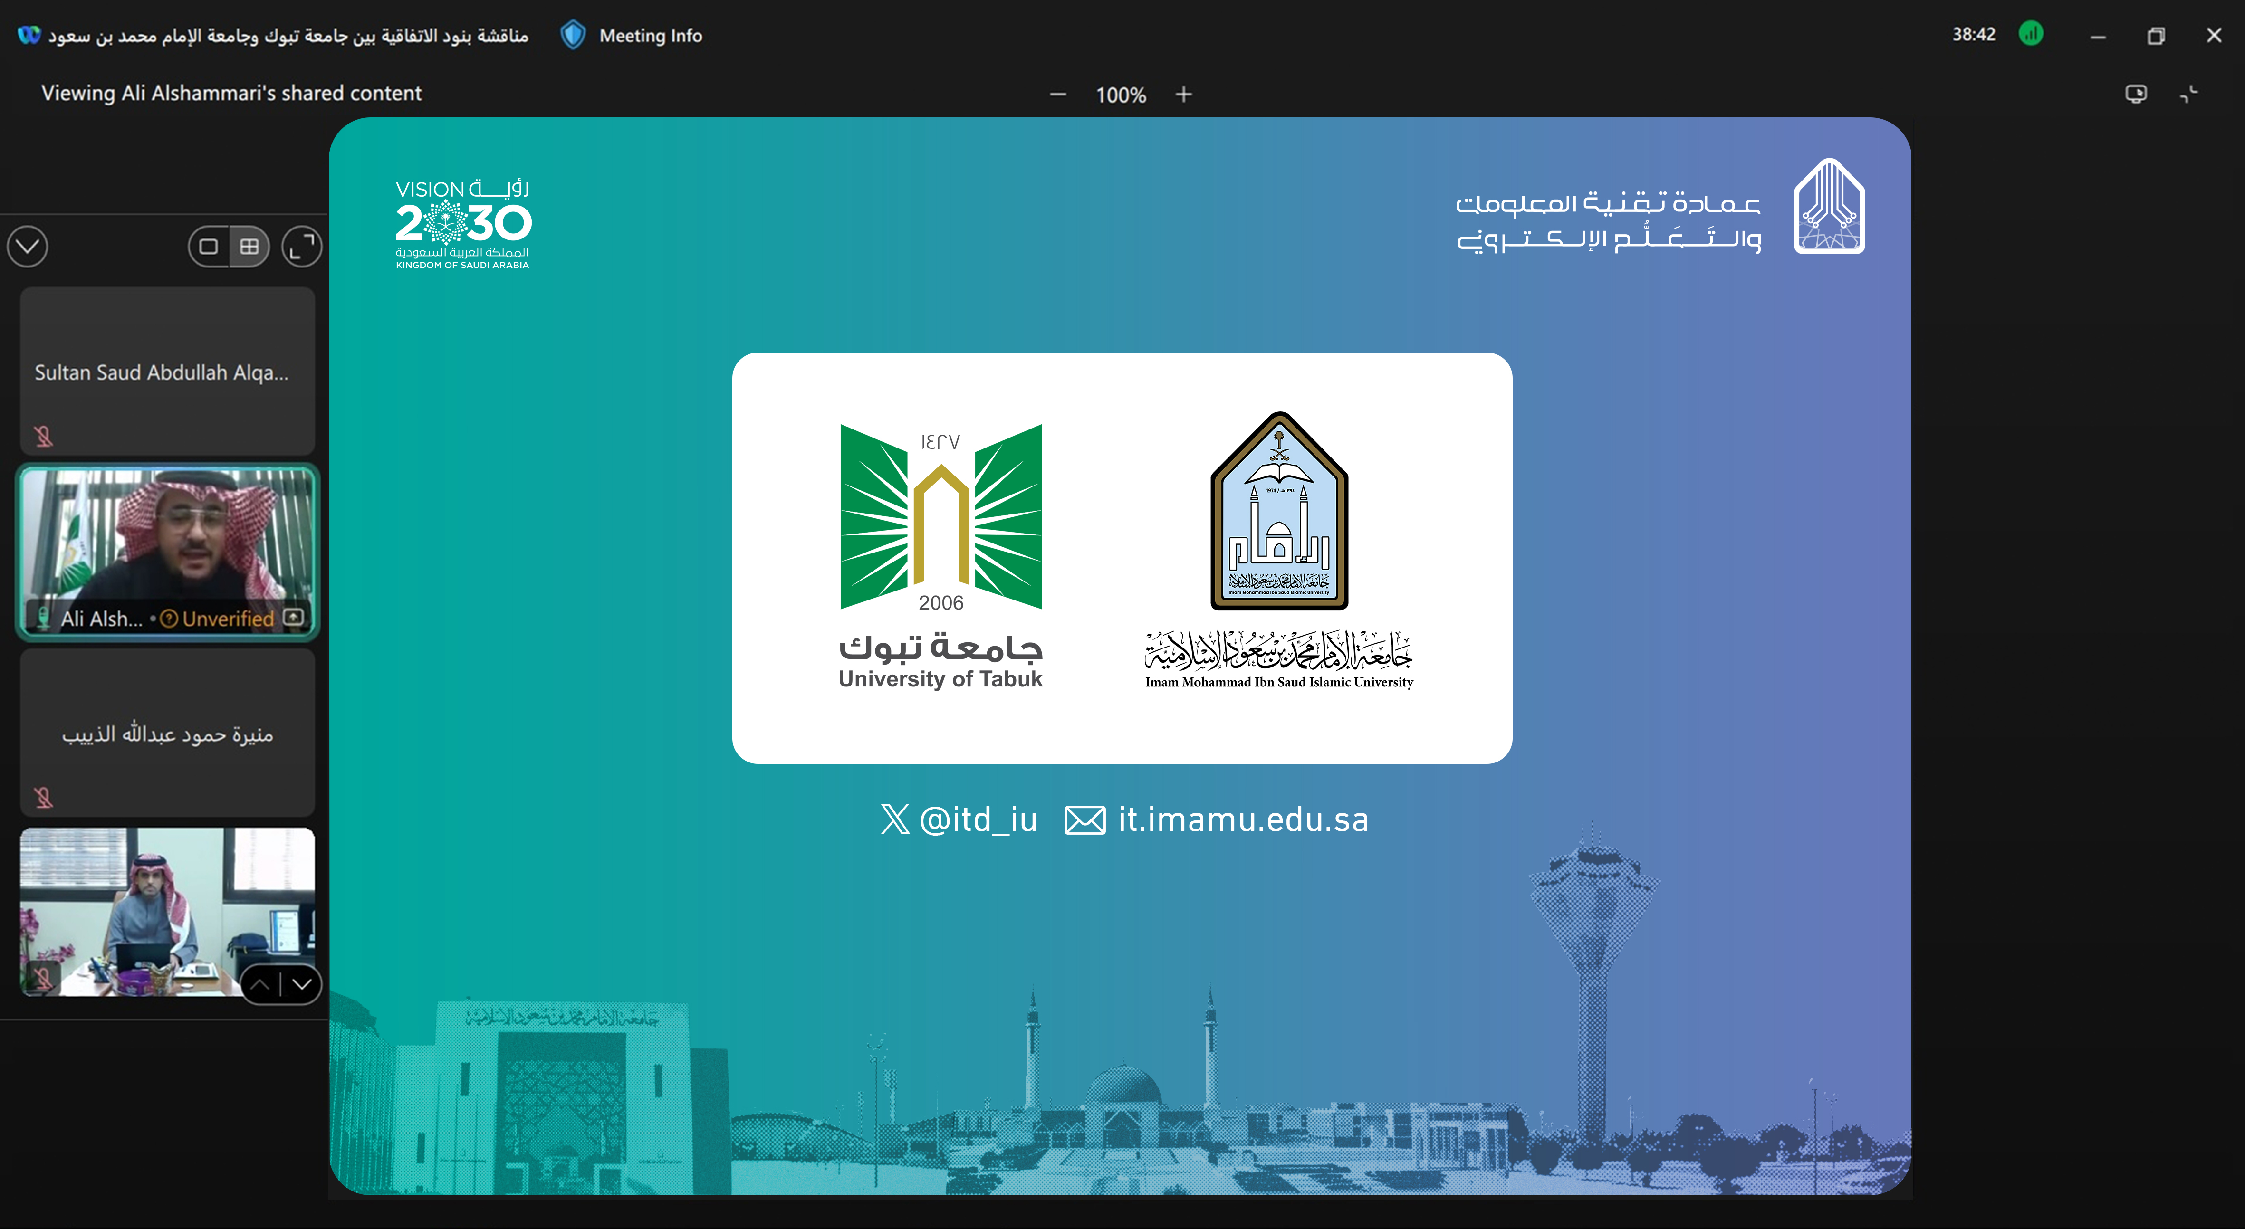Click the down arrow below the video thumbnails

click(x=302, y=984)
